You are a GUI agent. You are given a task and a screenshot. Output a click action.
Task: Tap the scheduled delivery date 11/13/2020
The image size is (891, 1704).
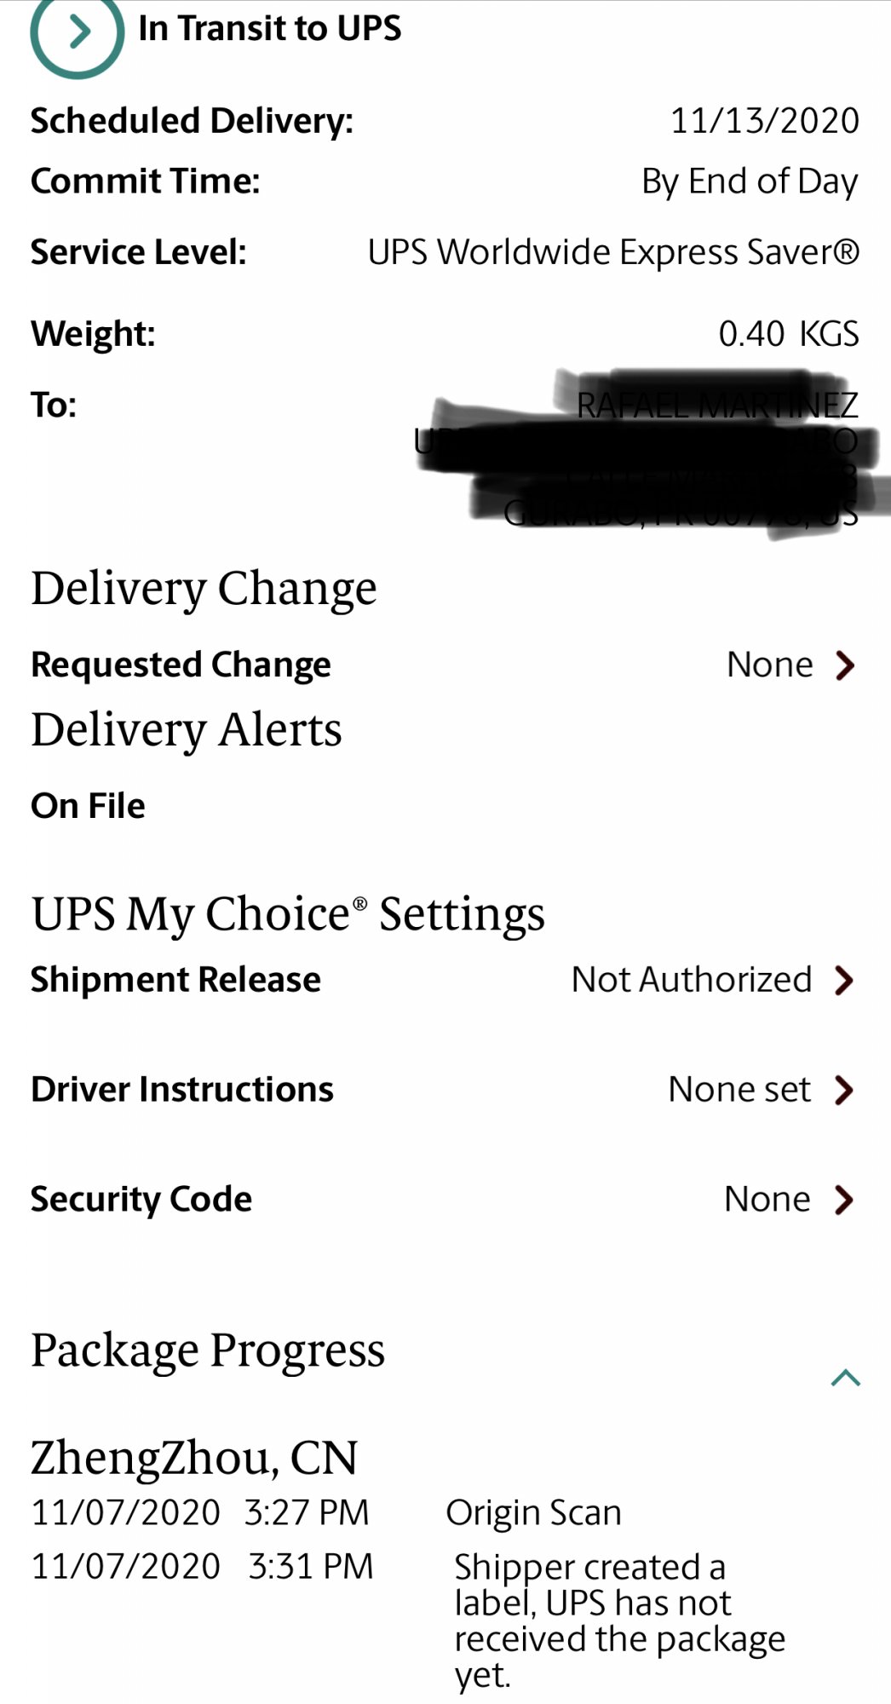coord(764,121)
